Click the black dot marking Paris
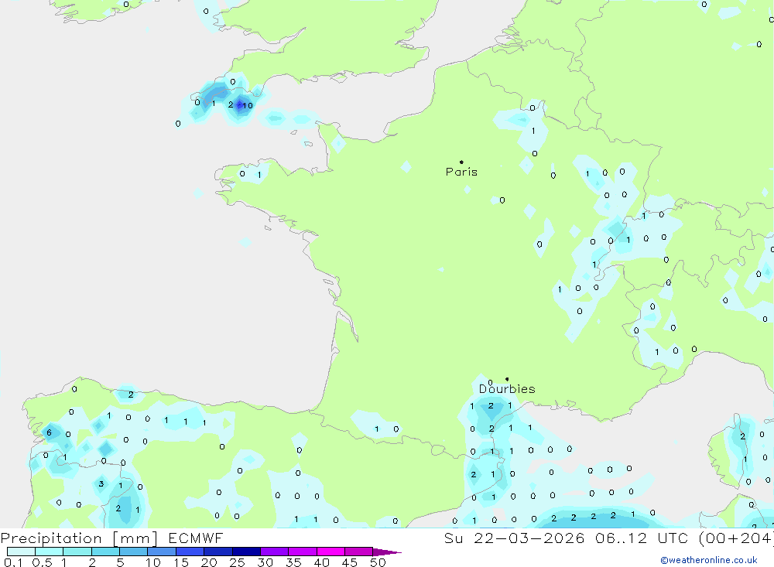This screenshot has width=774, height=567. coord(461,162)
